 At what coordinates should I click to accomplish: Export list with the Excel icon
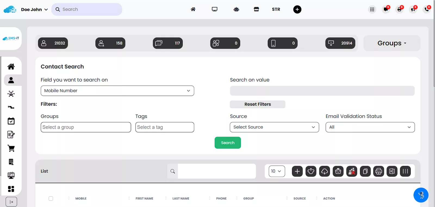[392, 171]
